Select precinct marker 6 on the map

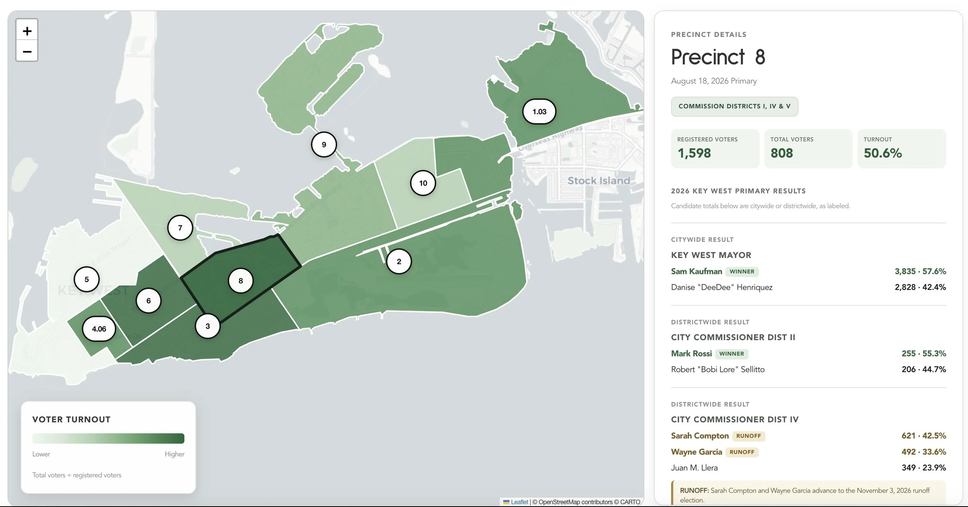(149, 300)
